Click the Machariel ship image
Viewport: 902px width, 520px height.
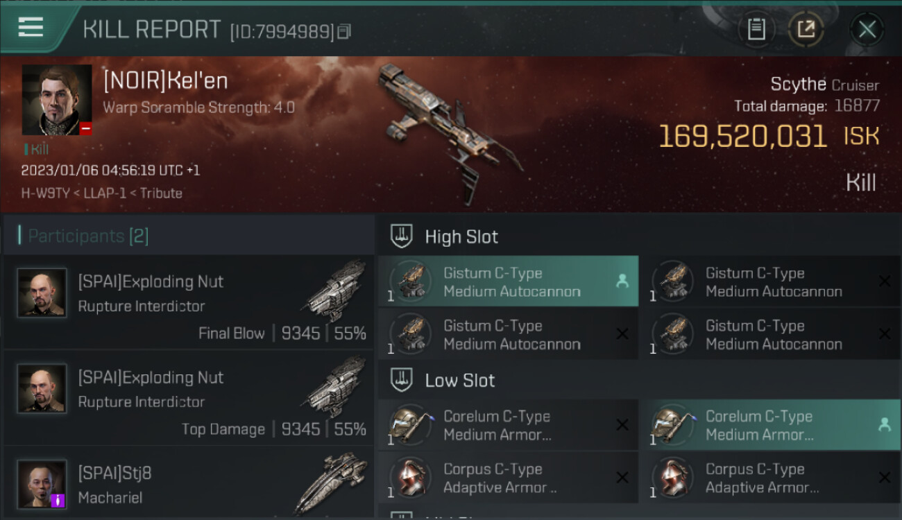pyautogui.click(x=330, y=483)
